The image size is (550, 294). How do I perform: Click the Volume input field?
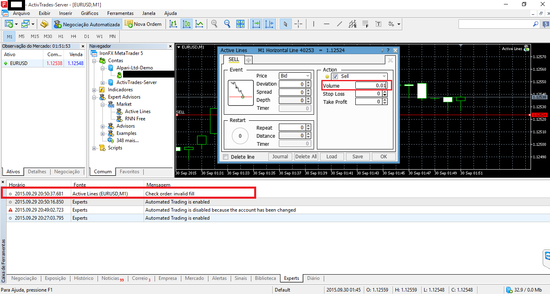(371, 85)
